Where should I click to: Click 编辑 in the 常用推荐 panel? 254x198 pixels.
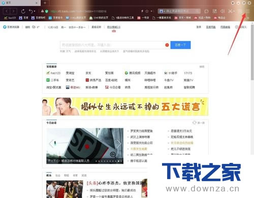click(x=202, y=67)
